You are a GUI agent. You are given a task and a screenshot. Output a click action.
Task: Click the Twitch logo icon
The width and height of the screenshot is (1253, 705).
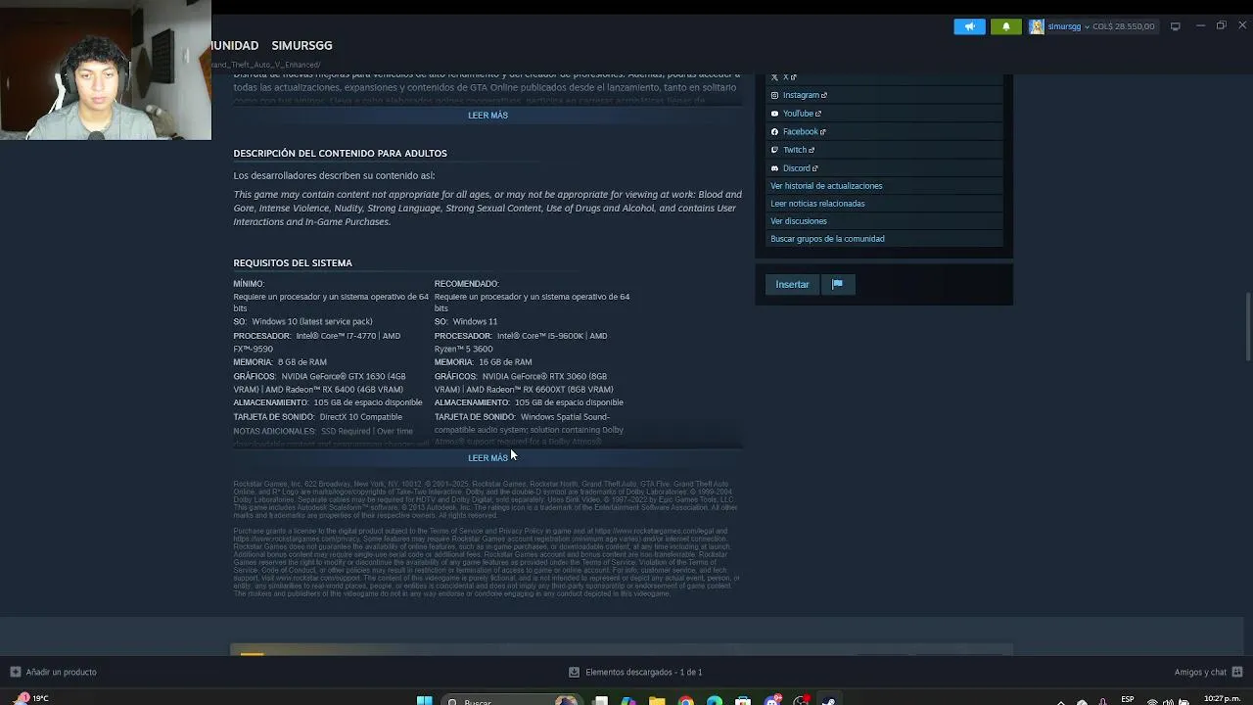coord(774,150)
